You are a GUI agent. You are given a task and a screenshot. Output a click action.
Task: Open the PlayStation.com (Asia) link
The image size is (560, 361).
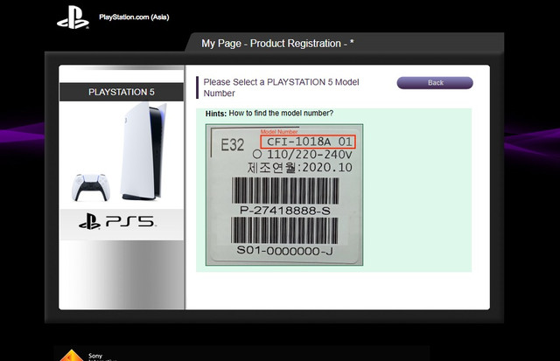click(134, 17)
